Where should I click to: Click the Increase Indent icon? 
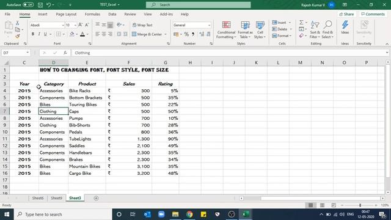pyautogui.click(x=125, y=34)
